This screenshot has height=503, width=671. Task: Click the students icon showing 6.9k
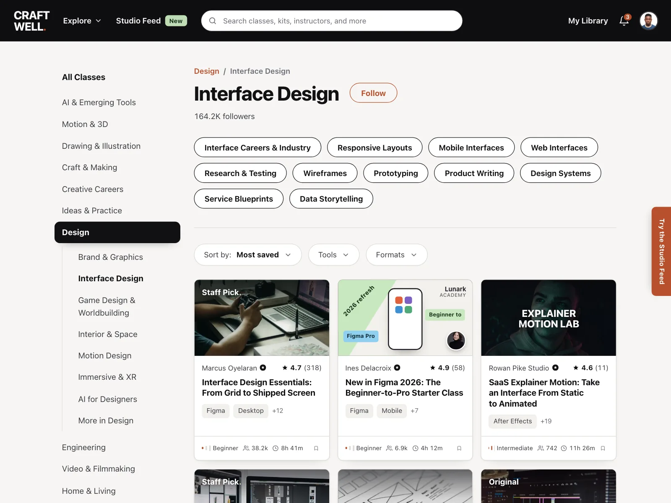pyautogui.click(x=389, y=448)
